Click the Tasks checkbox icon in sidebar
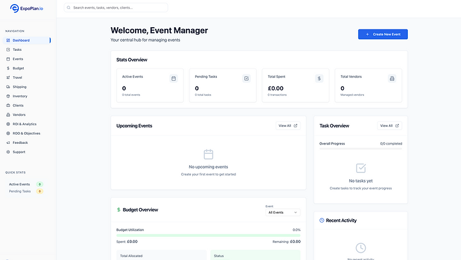This screenshot has height=260, width=461. (x=8, y=50)
